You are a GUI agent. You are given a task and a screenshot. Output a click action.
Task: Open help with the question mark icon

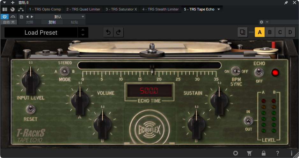point(278,153)
